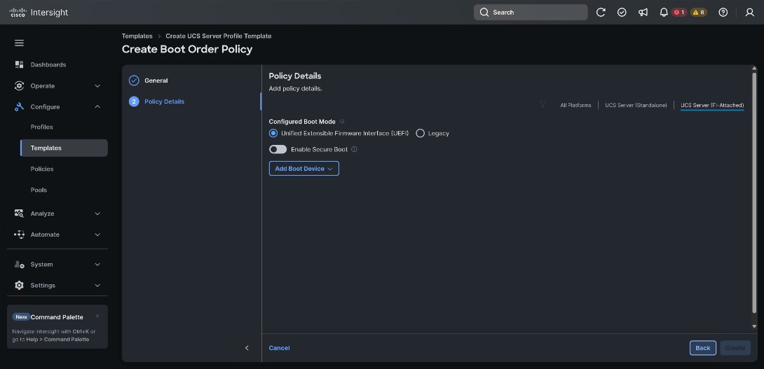
Task: Select the UCS Server (FI-Attached) tab
Action: pos(712,105)
